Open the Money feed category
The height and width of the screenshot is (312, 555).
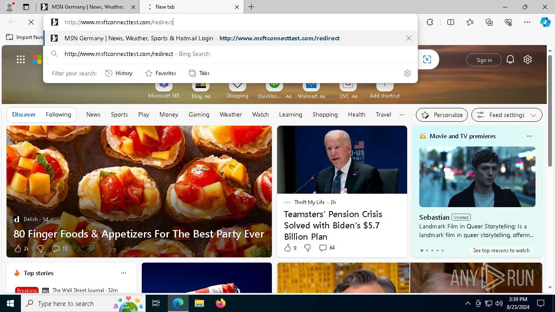pos(169,114)
